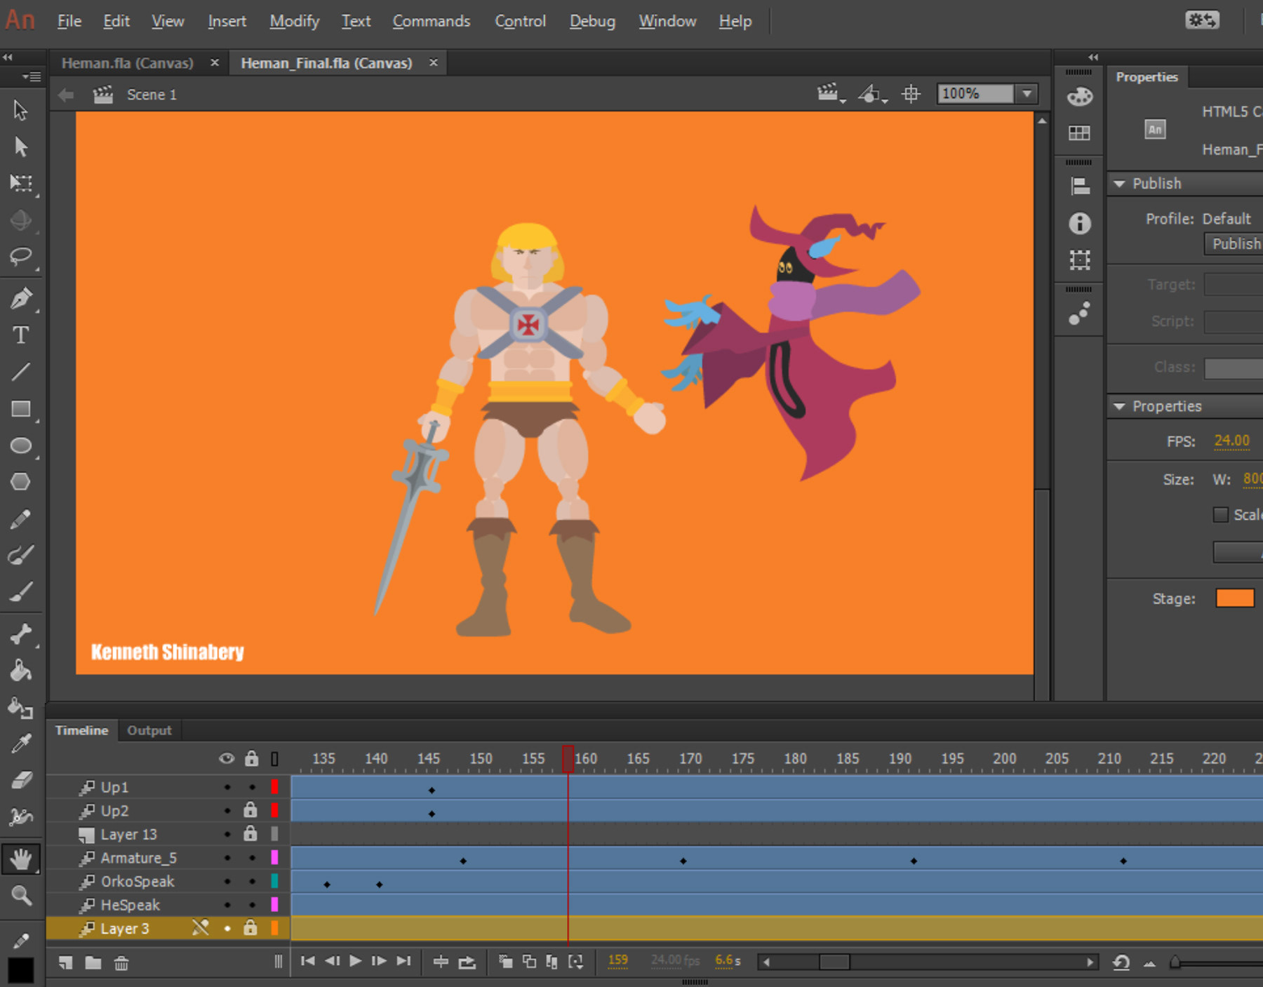The height and width of the screenshot is (987, 1263).
Task: Select the Ink Bottle tool
Action: click(21, 708)
